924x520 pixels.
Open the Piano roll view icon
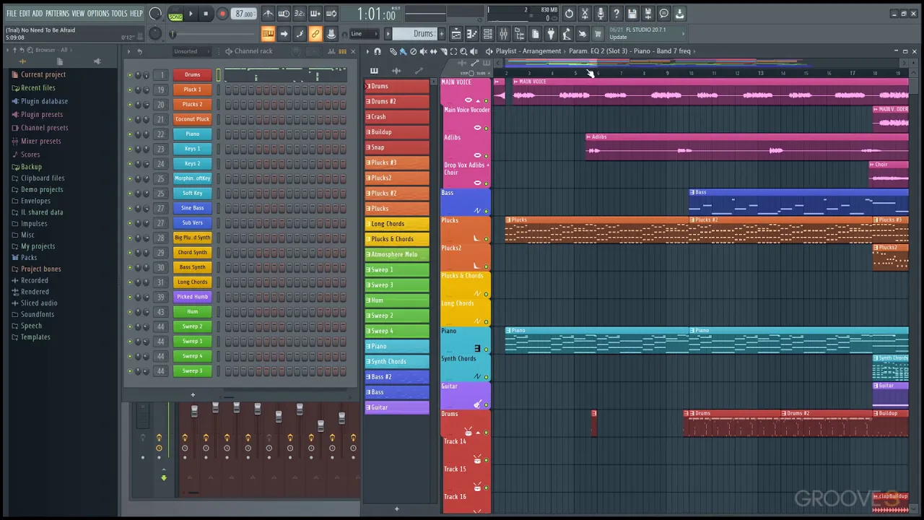(472, 34)
